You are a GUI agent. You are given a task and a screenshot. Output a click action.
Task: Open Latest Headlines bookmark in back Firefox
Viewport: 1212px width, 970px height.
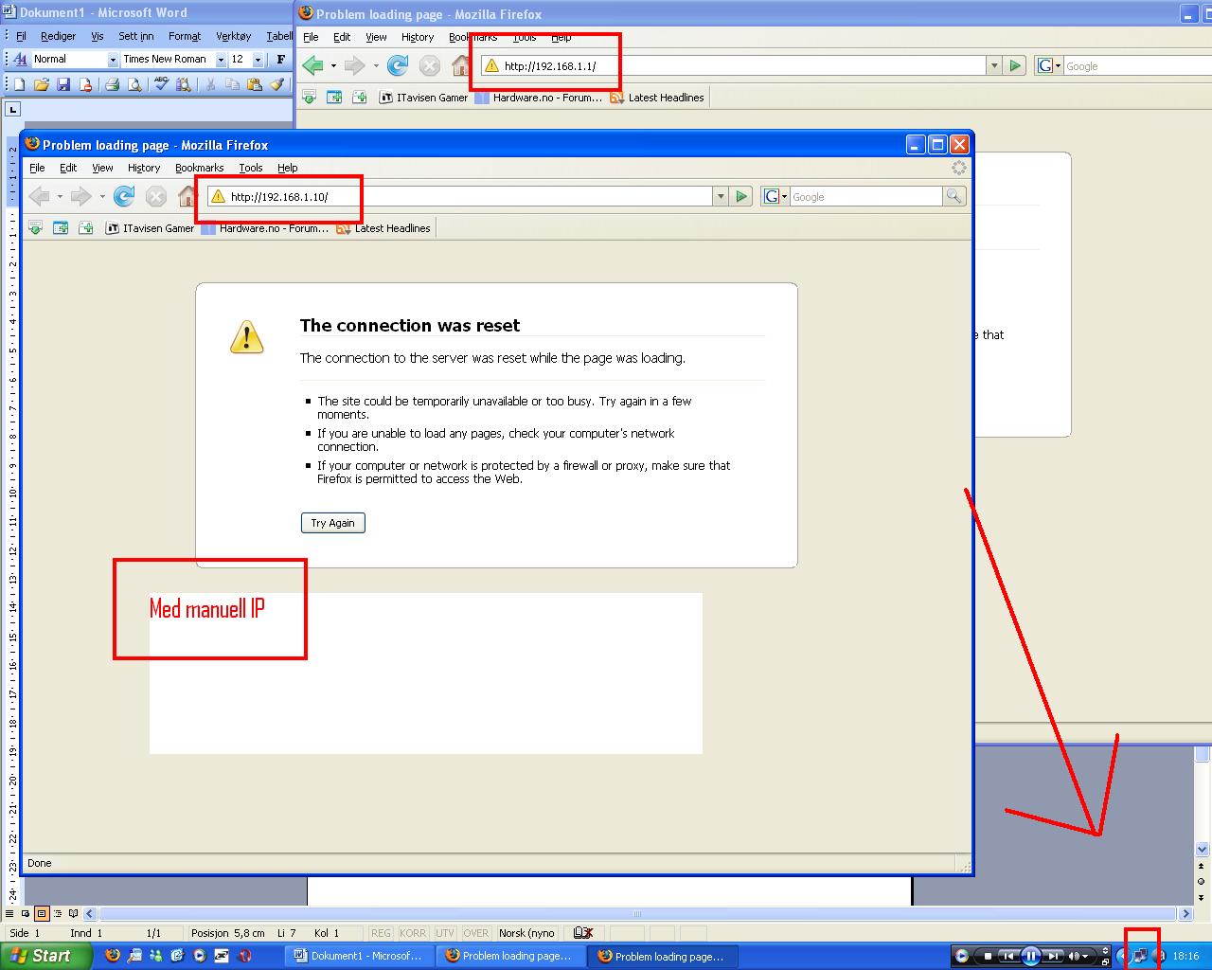pyautogui.click(x=657, y=98)
